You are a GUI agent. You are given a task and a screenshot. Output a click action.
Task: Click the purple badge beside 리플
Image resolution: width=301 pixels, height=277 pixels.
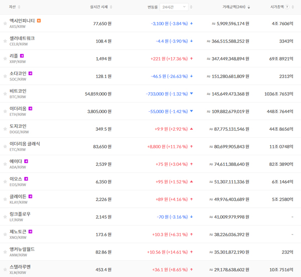(22, 56)
